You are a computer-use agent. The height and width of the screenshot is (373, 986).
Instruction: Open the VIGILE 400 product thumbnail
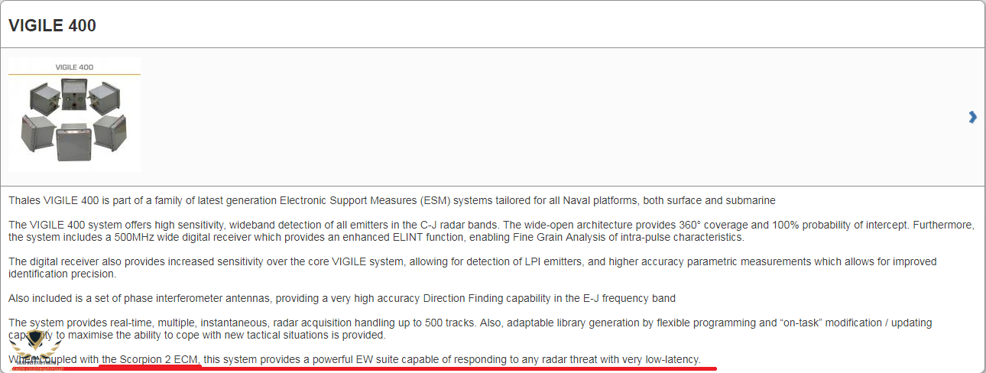(75, 115)
